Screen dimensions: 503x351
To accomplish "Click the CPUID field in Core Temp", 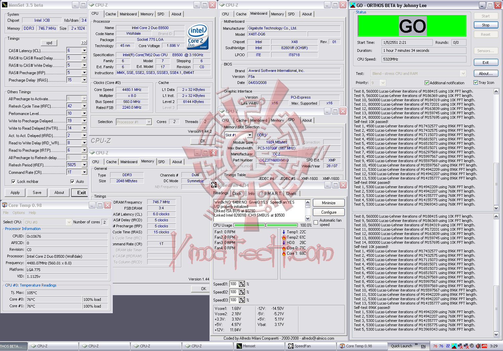I will (67, 236).
